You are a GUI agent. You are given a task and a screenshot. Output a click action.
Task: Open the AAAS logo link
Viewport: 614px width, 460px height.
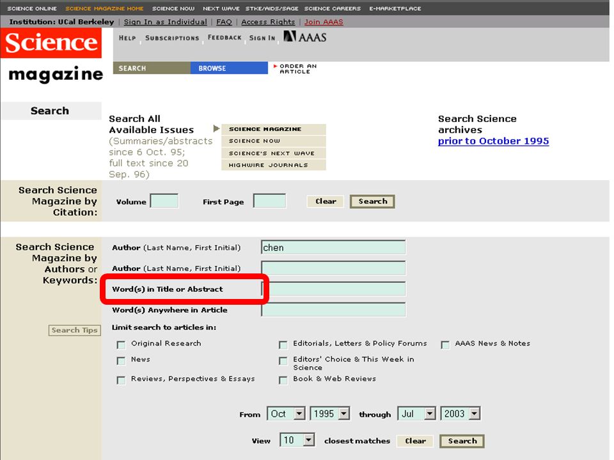(304, 37)
